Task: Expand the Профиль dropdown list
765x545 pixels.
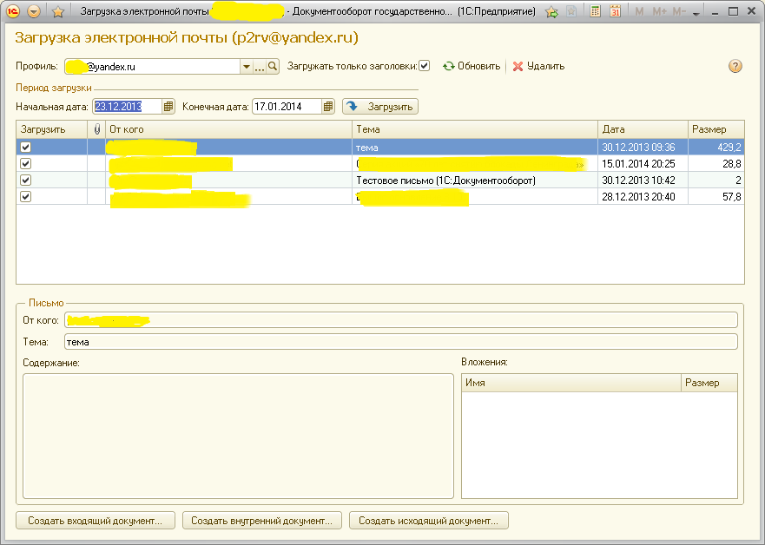Action: coord(247,67)
